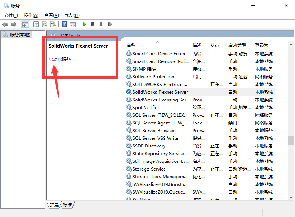Select the SQL Server Agent (TEW_... service
Image resolution: width=295 pixels, height=217 pixels.
click(x=200, y=123)
